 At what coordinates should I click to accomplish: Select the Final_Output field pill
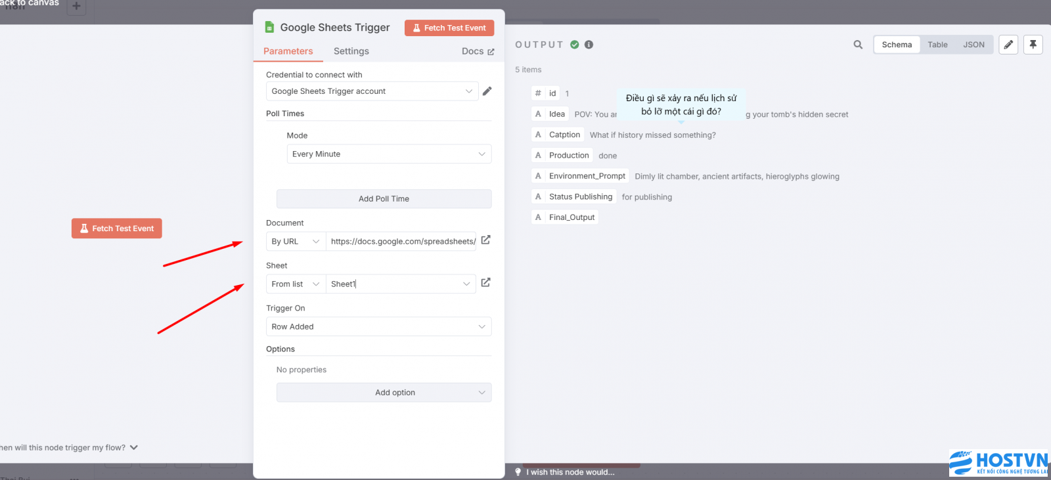point(565,217)
